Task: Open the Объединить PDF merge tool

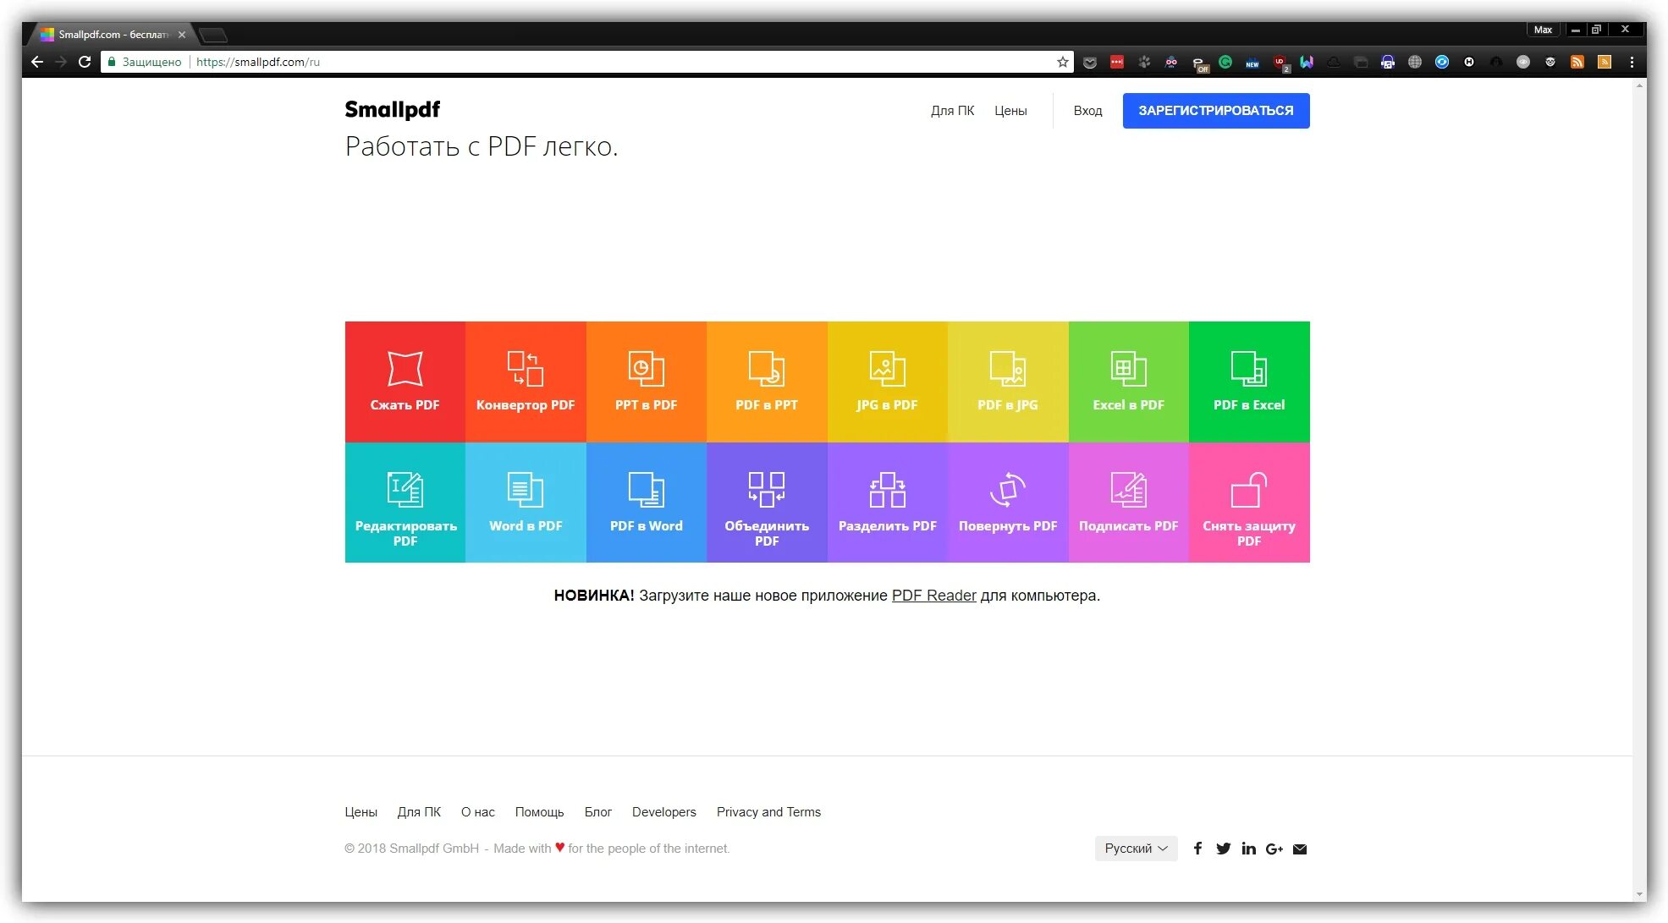Action: (767, 503)
